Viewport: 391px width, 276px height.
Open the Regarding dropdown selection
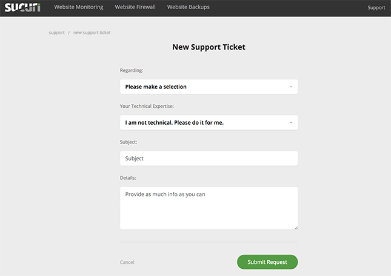pos(209,87)
